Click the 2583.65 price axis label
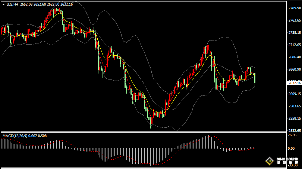302x169 pixels. (x=295, y=106)
